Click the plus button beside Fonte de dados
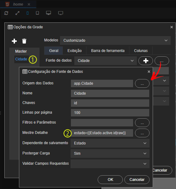Viewport: 176px width, 189px height. (146, 61)
